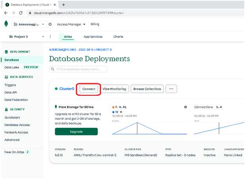Switch to the Atlas tab
This screenshot has width=245, height=179.
(x=68, y=37)
